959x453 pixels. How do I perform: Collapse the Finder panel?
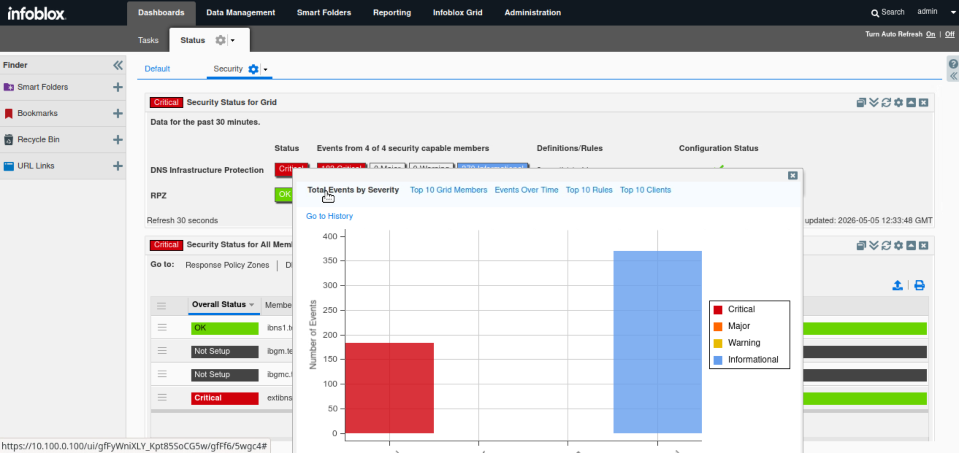(118, 65)
